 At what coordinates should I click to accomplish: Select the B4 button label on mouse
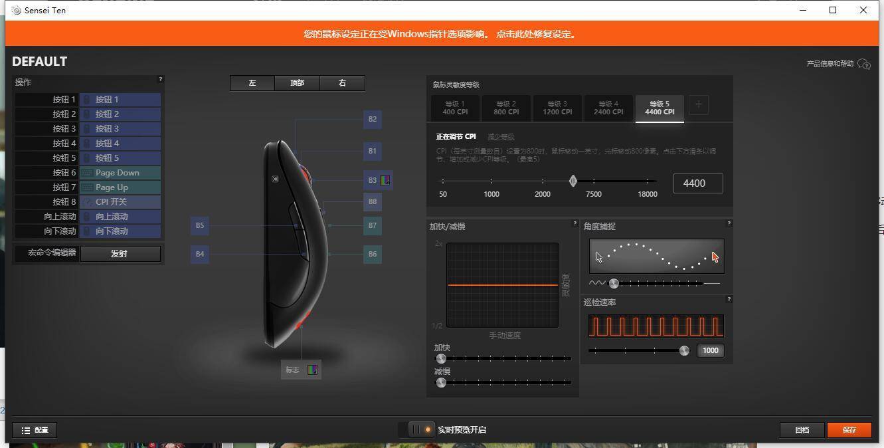(x=200, y=254)
